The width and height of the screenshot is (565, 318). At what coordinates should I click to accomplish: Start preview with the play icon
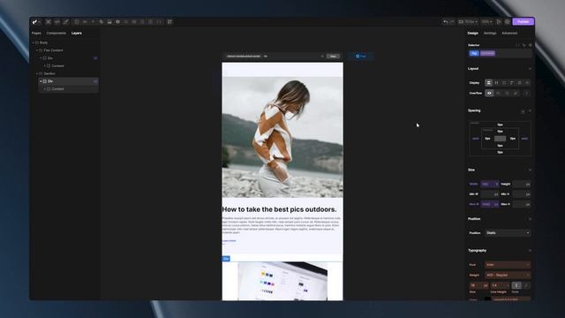coord(499,22)
